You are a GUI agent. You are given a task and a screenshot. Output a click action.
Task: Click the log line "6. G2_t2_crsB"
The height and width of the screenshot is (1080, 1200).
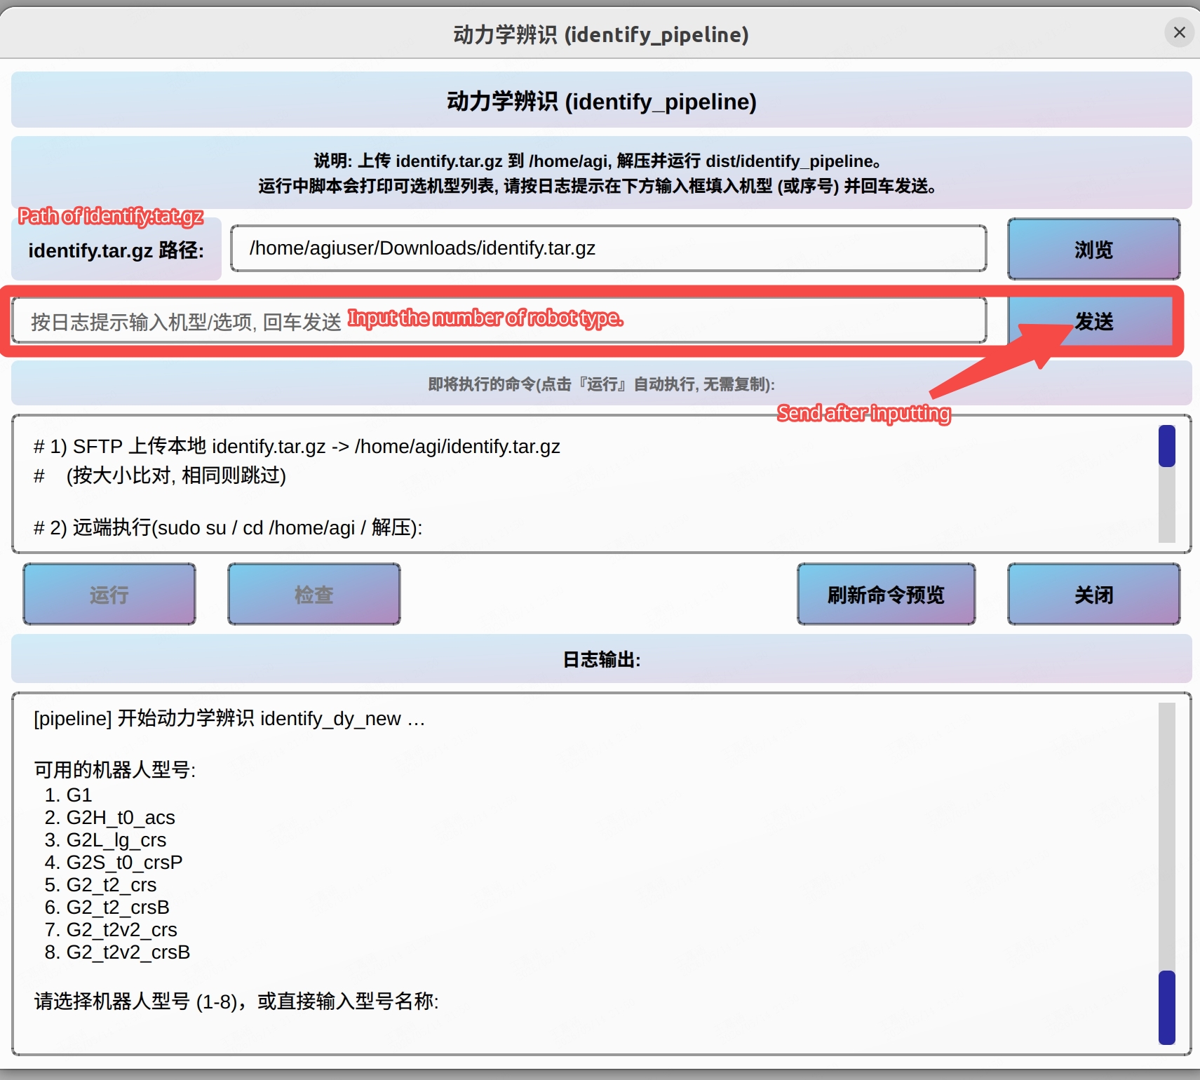pos(107,907)
